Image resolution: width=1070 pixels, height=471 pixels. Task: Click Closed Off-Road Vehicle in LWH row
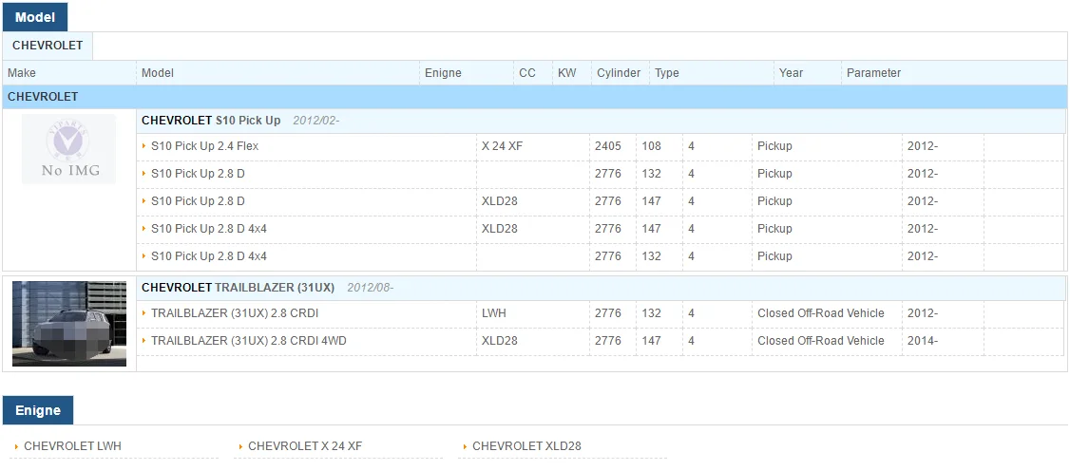(x=821, y=312)
